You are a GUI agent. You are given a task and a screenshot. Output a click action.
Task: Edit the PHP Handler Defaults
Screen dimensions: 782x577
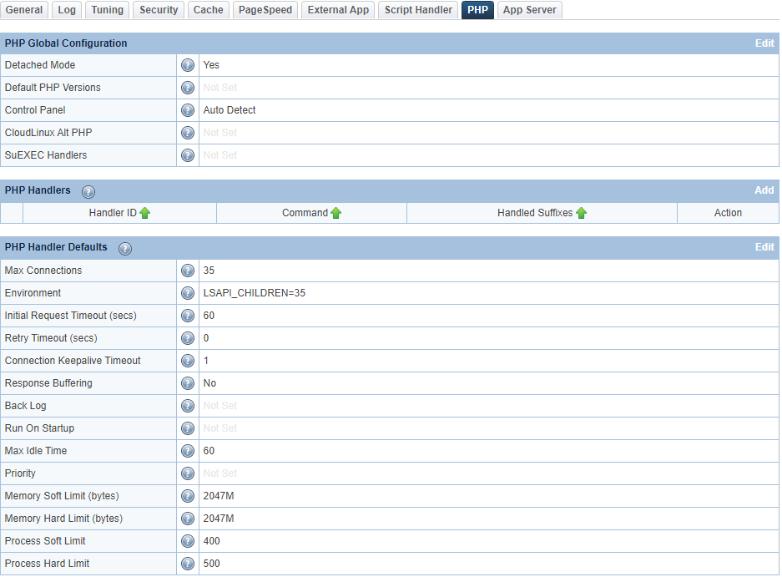(764, 247)
